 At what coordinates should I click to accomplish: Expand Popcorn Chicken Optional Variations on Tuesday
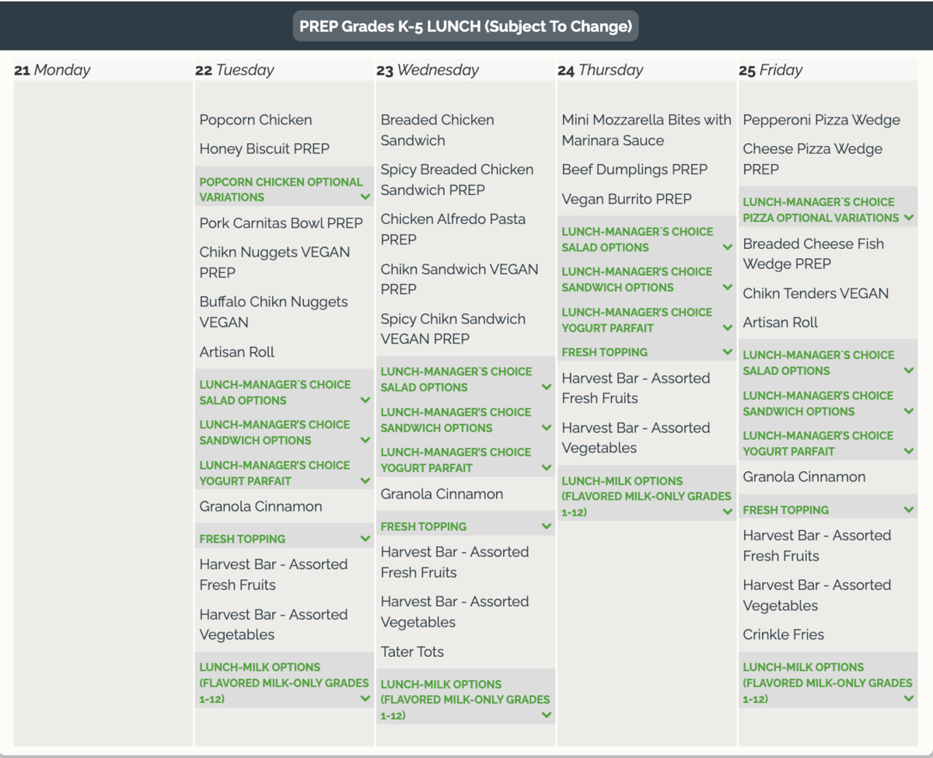pos(284,189)
